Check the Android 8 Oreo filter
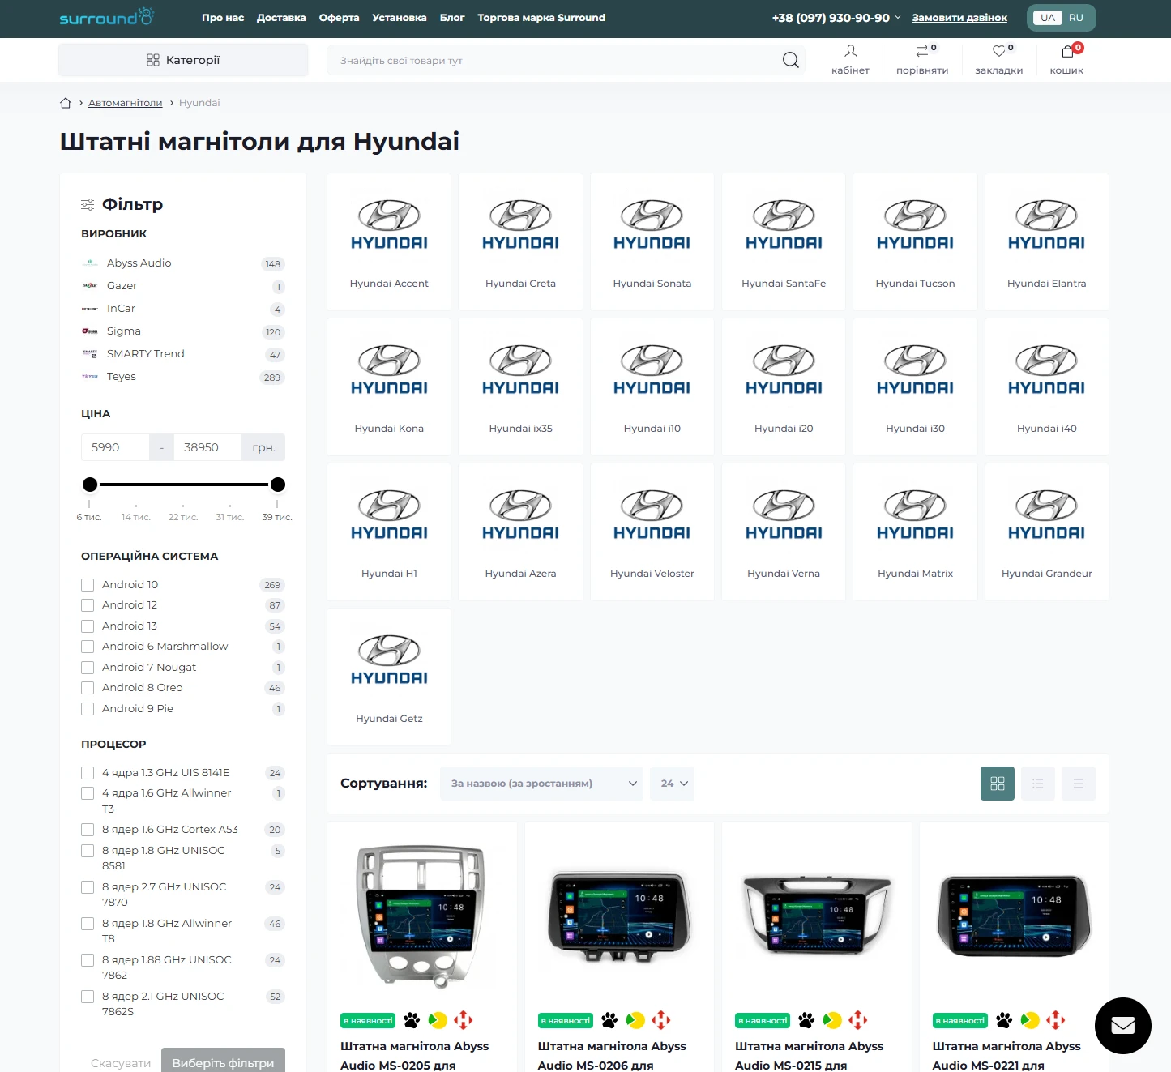The height and width of the screenshot is (1072, 1171). [88, 688]
